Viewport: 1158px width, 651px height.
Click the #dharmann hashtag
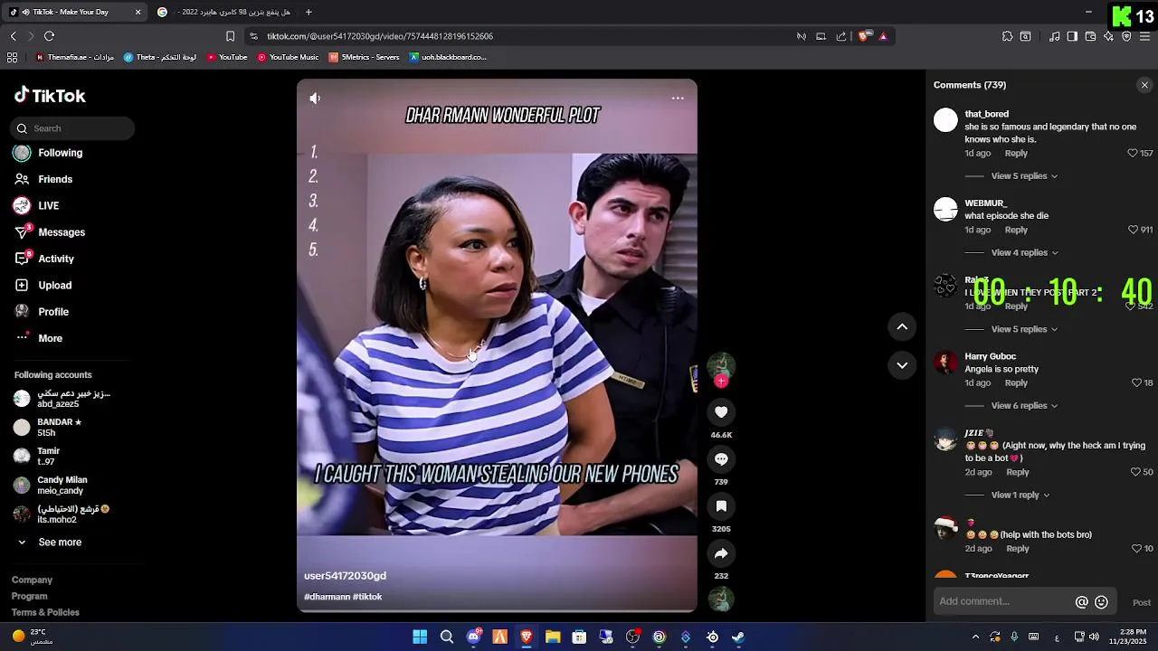(327, 597)
